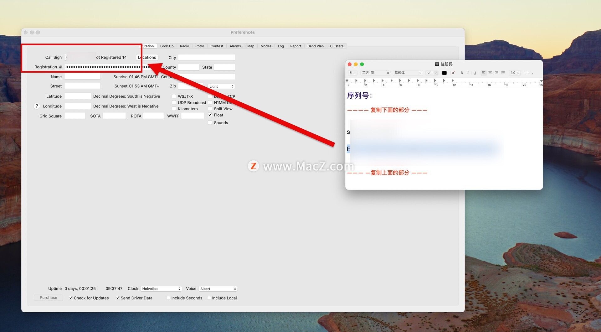
Task: Click into the Grid Square input field
Action: pos(75,116)
